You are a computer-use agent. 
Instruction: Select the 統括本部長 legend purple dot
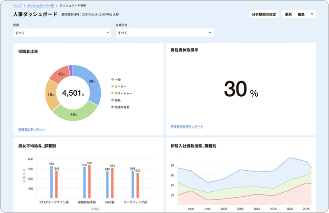[112, 107]
